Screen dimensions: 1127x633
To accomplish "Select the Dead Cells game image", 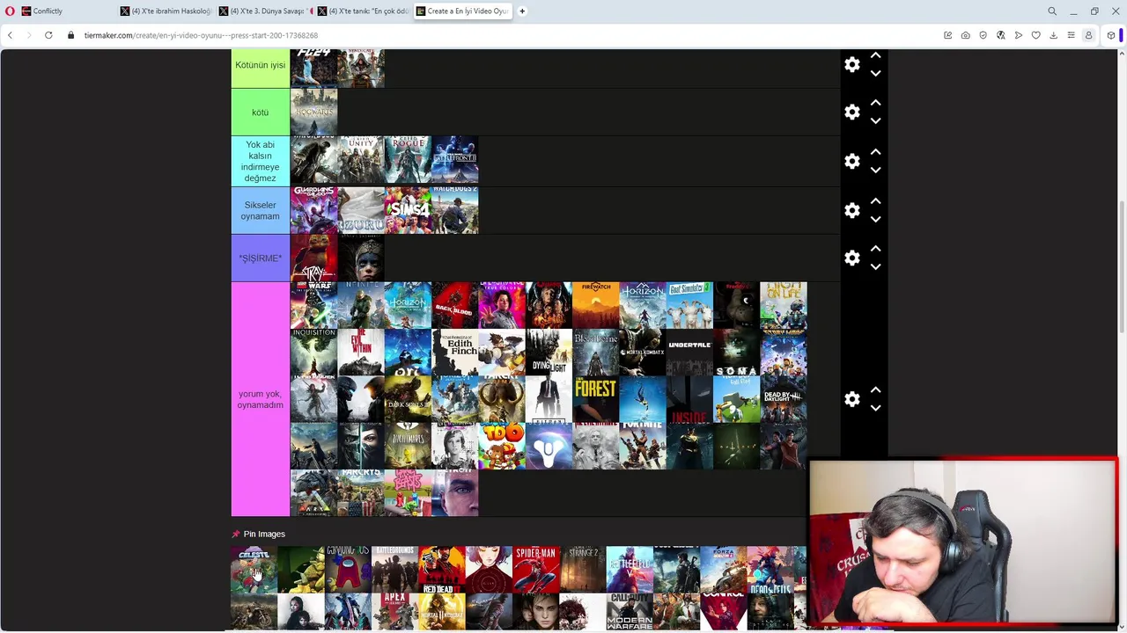I will (x=770, y=570).
